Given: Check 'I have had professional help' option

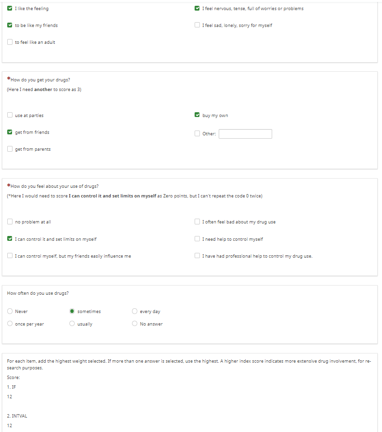Looking at the screenshot, I should (x=198, y=256).
